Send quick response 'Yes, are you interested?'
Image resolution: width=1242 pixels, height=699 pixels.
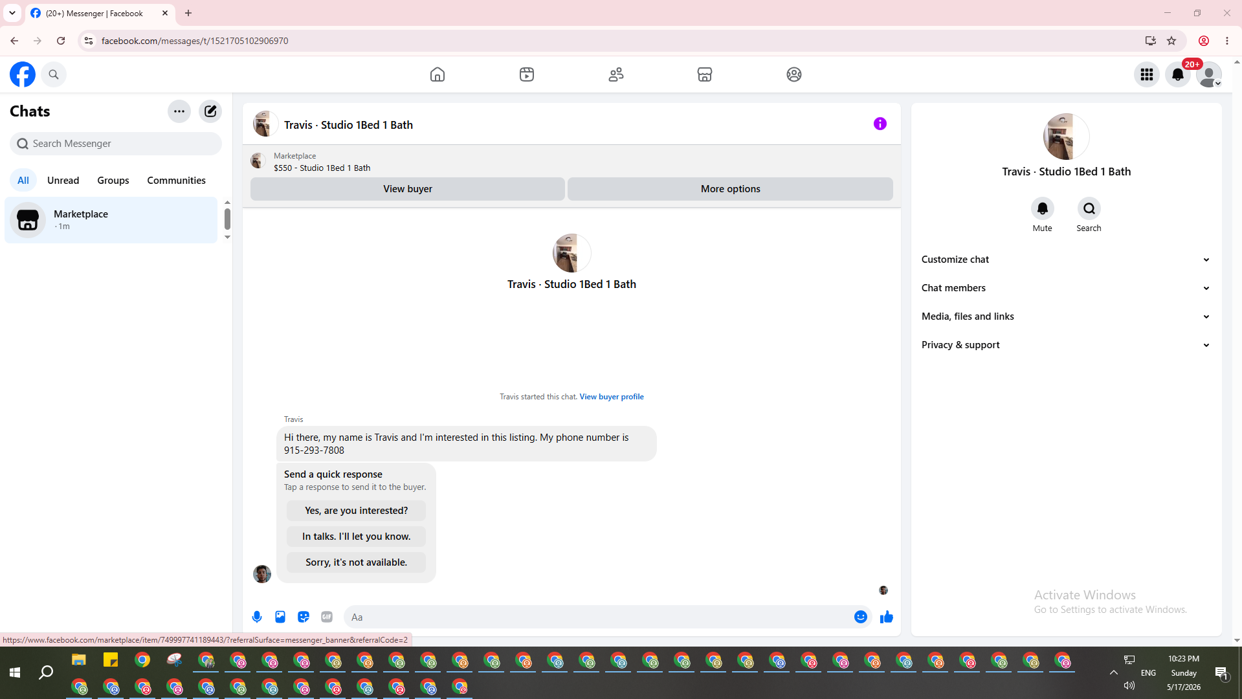click(356, 511)
